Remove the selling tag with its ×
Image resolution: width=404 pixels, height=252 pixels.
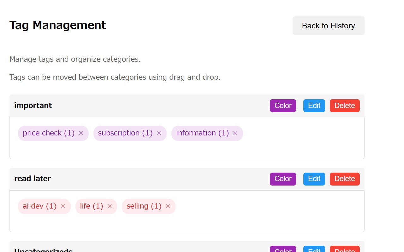tap(168, 206)
